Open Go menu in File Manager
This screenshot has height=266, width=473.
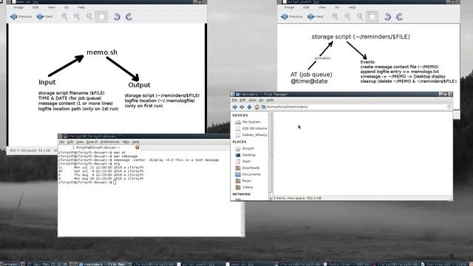pos(261,100)
